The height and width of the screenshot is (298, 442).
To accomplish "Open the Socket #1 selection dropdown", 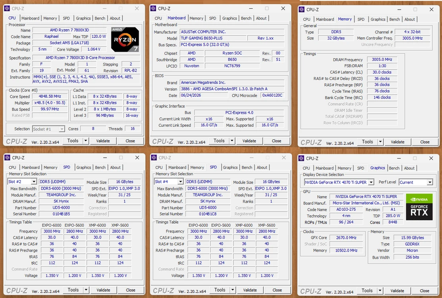I will coord(62,129).
